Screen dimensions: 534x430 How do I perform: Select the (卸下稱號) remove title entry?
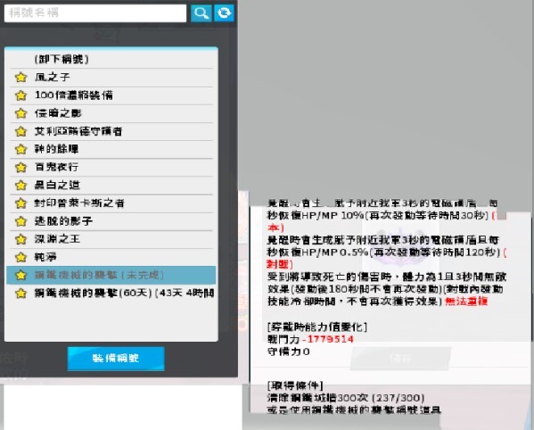(111, 59)
